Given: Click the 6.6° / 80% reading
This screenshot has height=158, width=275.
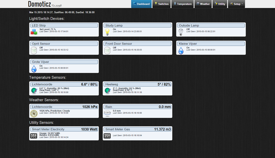Looking at the screenshot, I should 89,84.
